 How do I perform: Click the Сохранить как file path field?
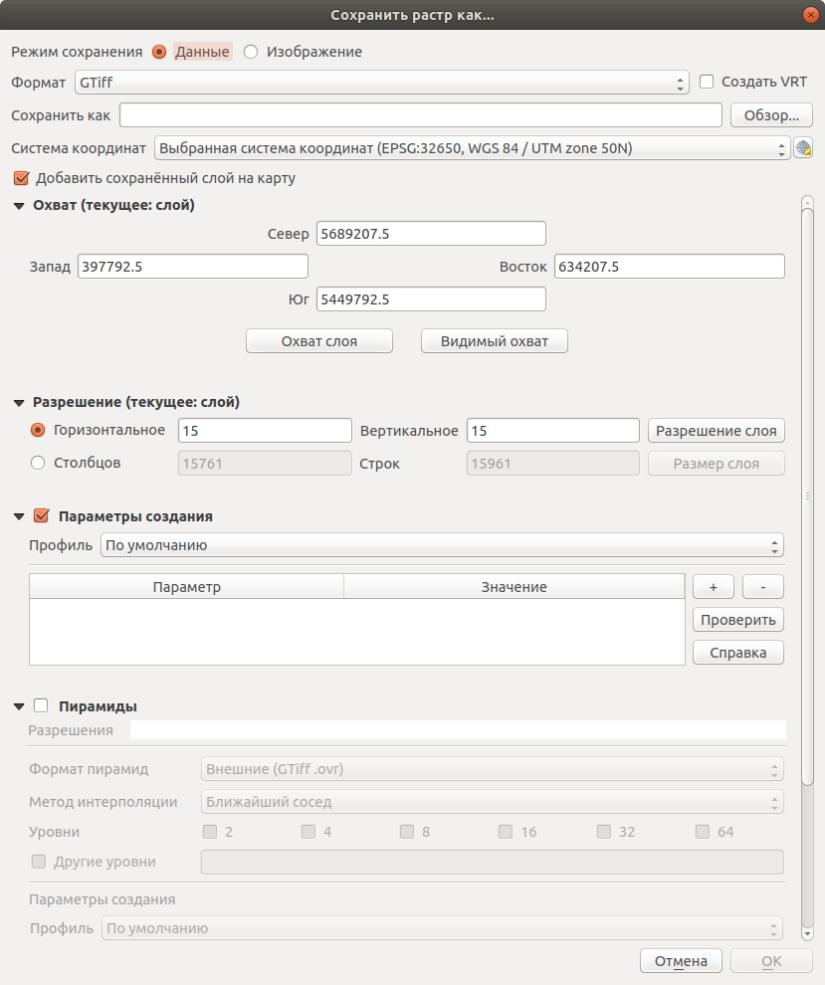pos(420,115)
